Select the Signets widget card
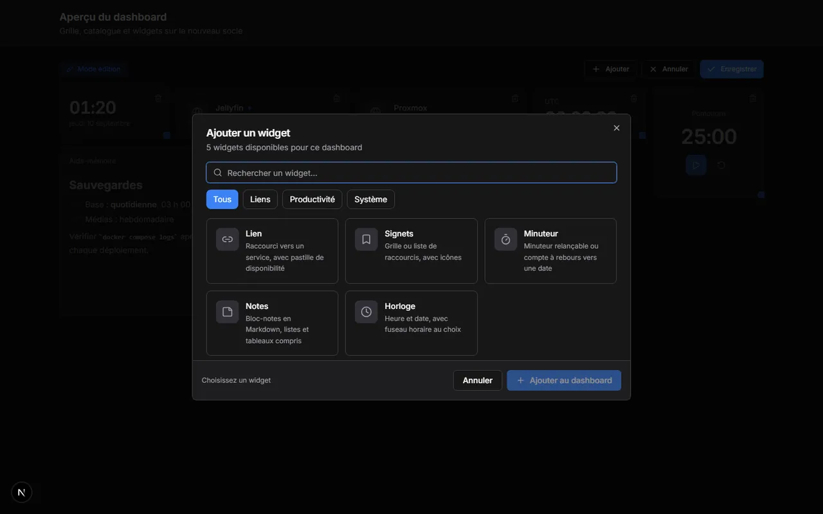 [x=411, y=251]
